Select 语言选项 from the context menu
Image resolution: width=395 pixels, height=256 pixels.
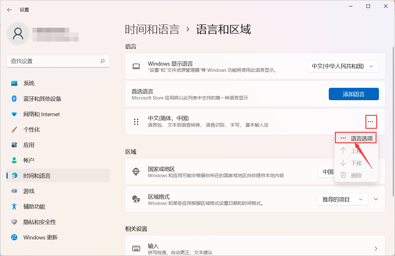356,138
